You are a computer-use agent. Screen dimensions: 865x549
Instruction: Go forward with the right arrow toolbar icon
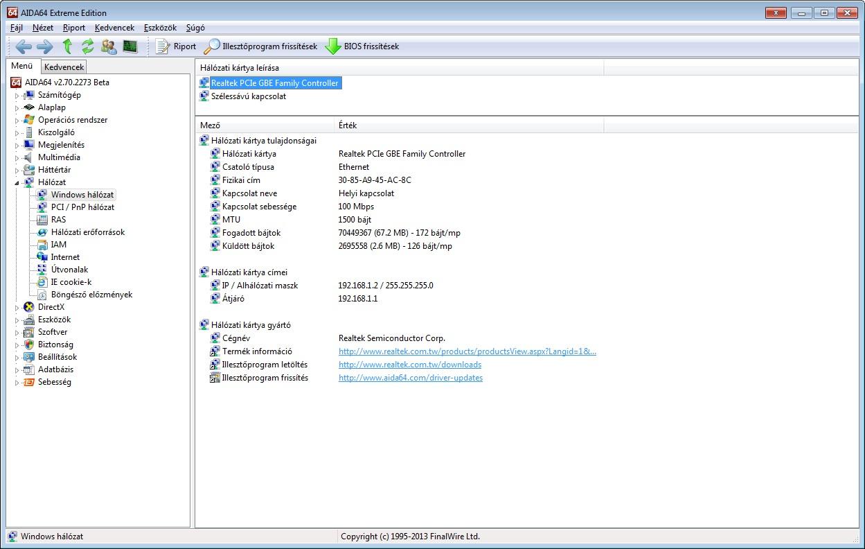[44, 46]
